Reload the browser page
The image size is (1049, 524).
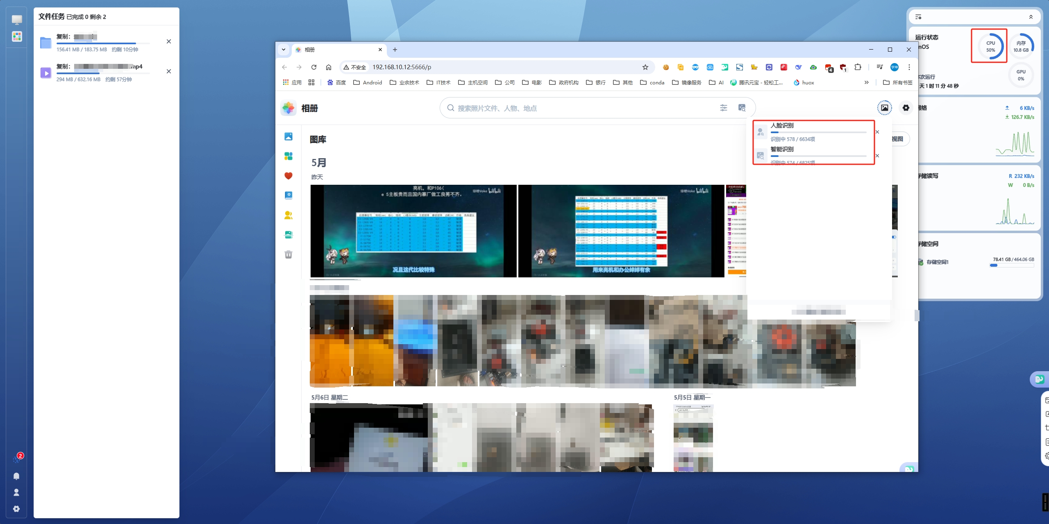point(314,67)
